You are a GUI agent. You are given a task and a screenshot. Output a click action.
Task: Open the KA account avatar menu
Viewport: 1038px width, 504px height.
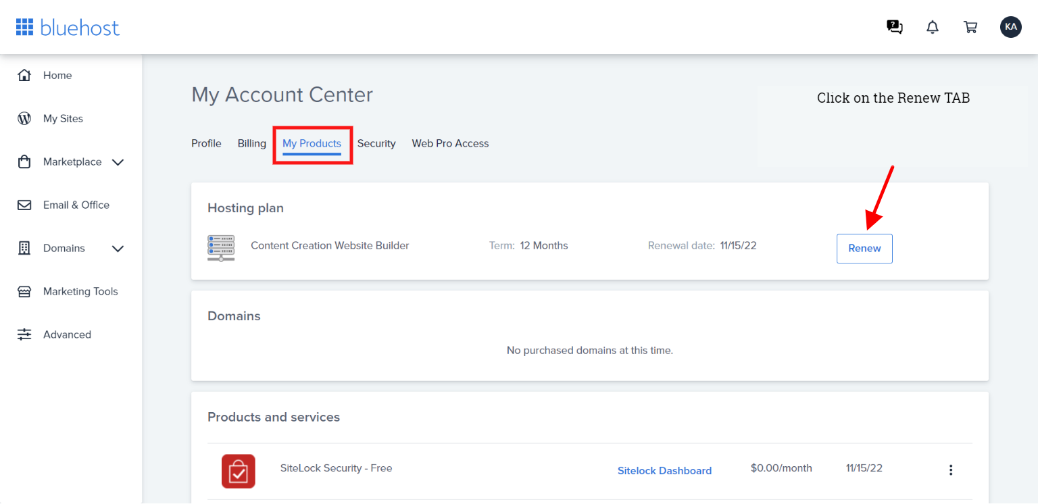(x=1011, y=27)
